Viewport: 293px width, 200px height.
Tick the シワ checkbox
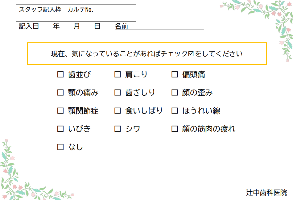point(118,129)
